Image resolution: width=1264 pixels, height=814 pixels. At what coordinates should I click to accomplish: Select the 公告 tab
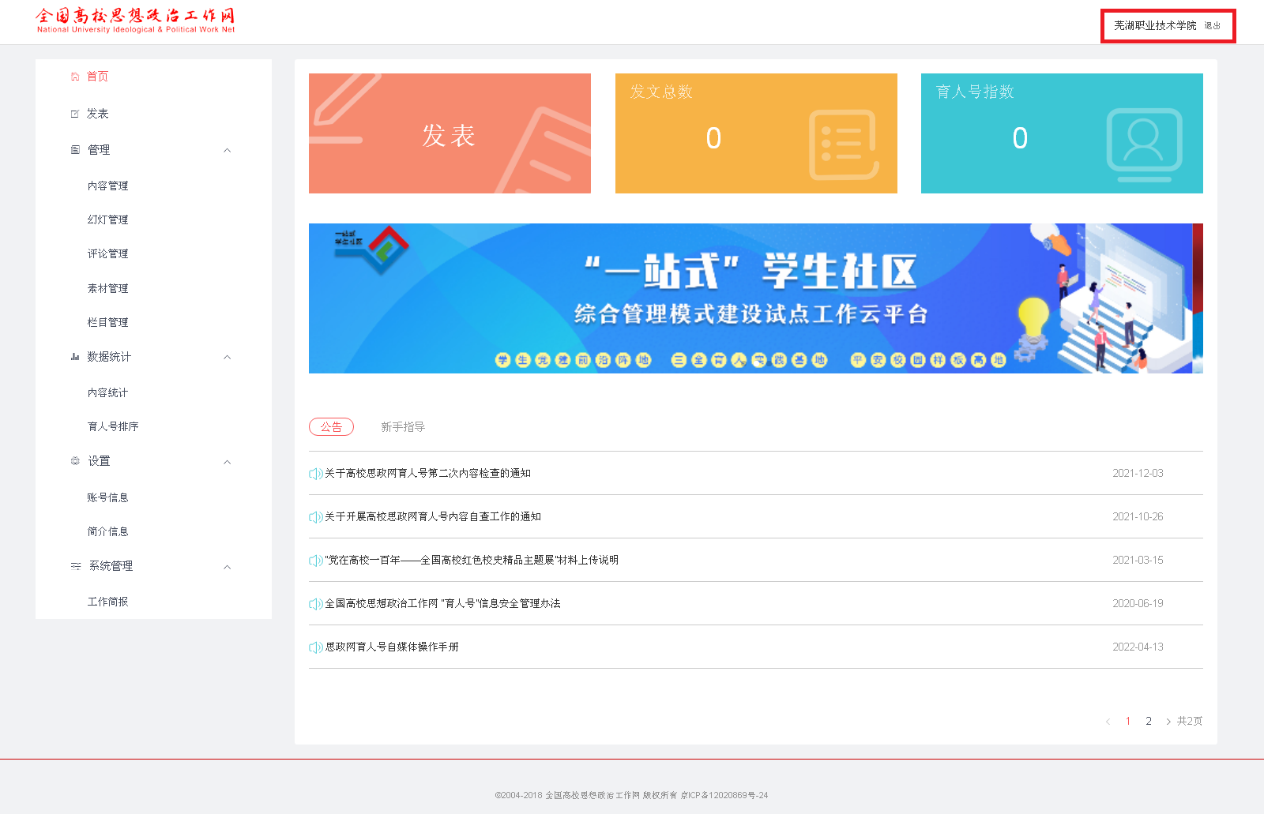[x=331, y=427]
